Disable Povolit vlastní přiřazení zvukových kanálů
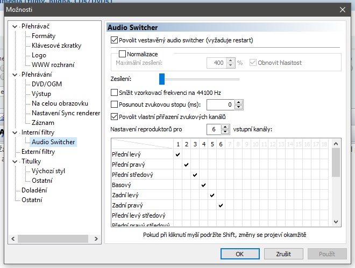The image size is (355, 268). (x=114, y=116)
